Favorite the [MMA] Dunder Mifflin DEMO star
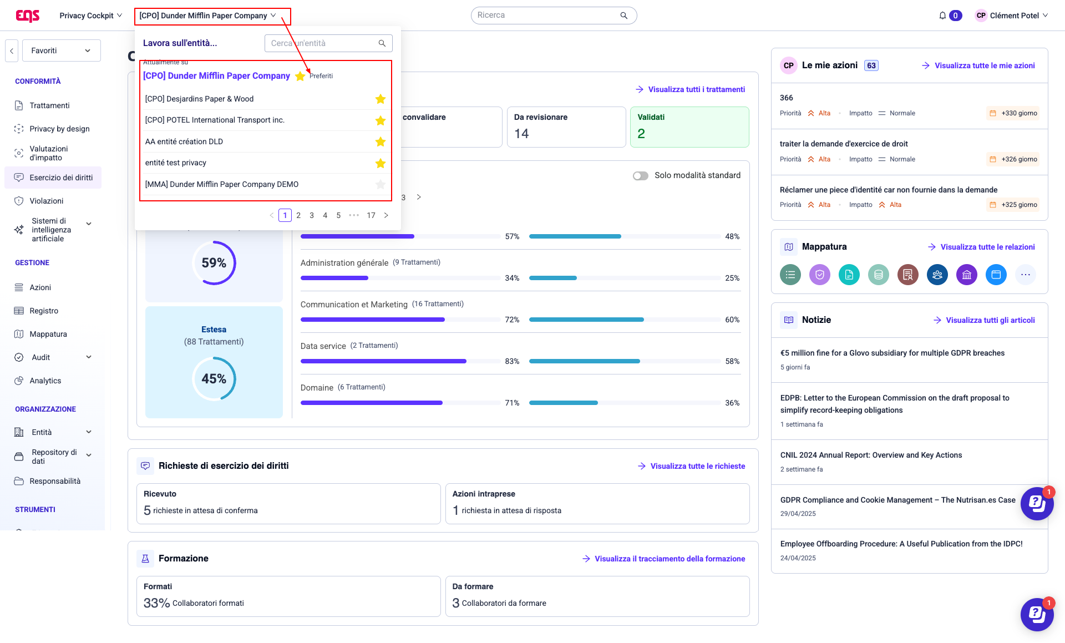This screenshot has width=1065, height=643. (381, 185)
